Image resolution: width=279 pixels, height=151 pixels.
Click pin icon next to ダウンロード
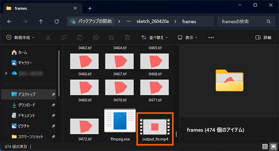(x=53, y=105)
